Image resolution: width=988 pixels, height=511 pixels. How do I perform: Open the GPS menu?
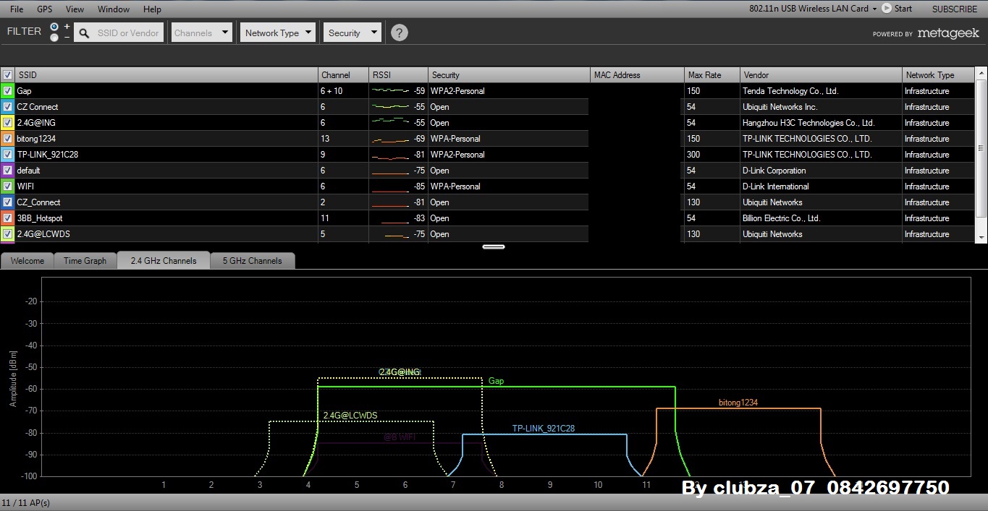coord(45,9)
